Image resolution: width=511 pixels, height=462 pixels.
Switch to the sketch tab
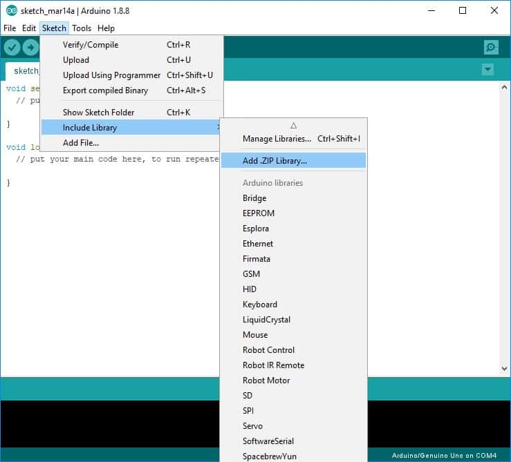click(x=23, y=71)
